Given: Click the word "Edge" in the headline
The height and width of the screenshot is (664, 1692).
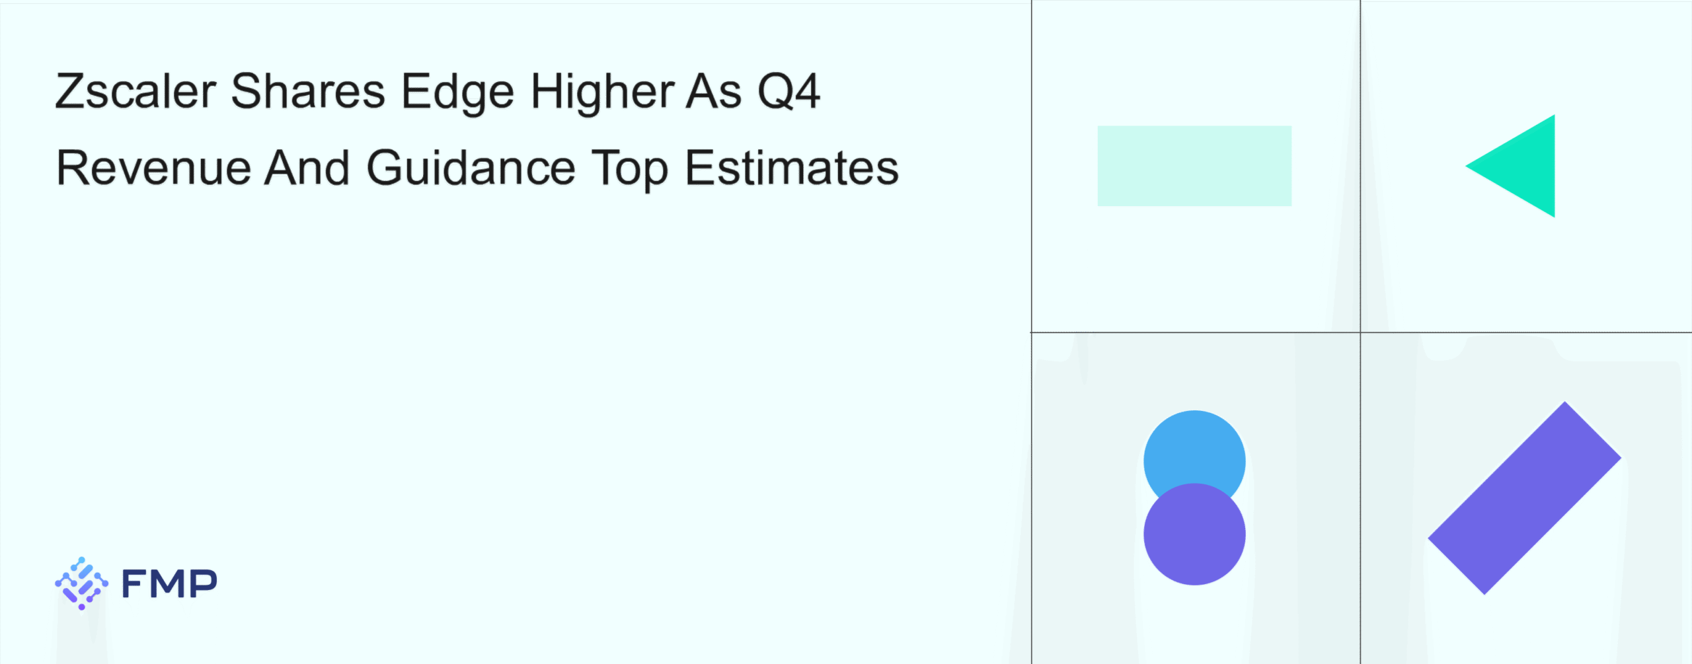Looking at the screenshot, I should point(457,92).
